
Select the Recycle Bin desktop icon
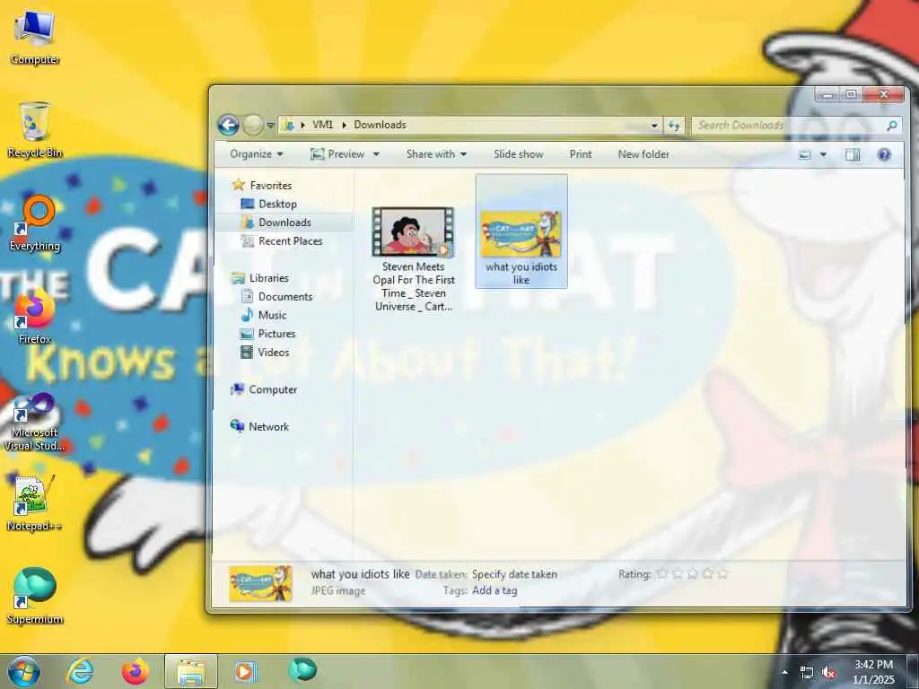pos(35,130)
